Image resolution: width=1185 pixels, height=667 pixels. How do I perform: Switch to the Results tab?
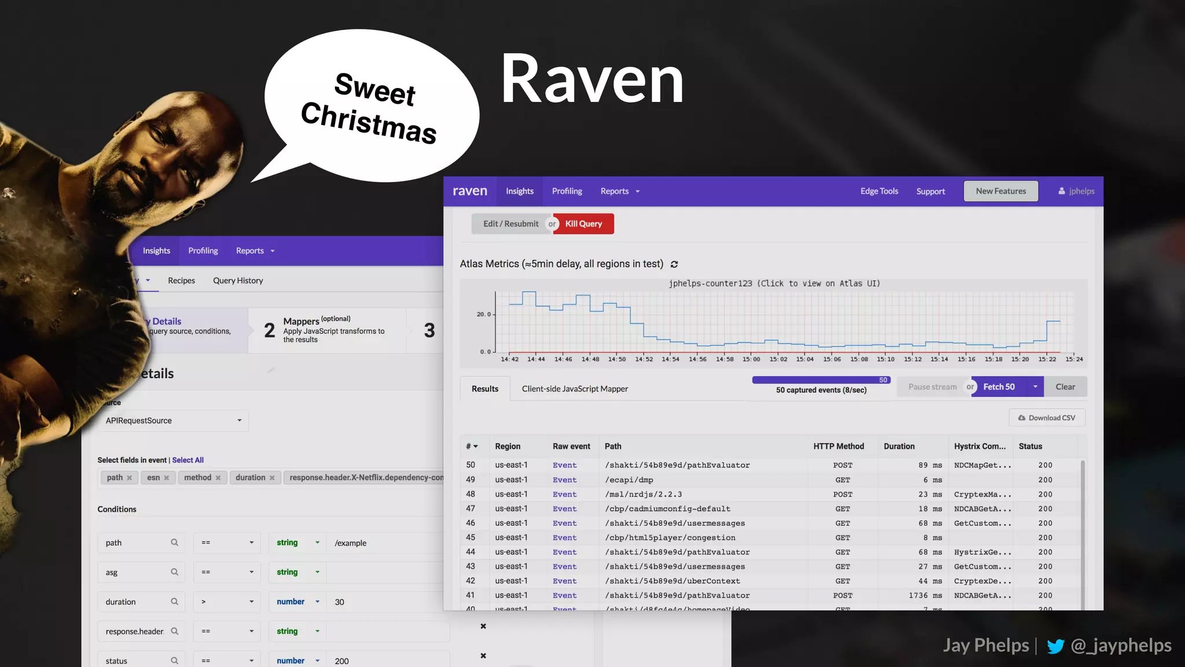click(x=485, y=389)
